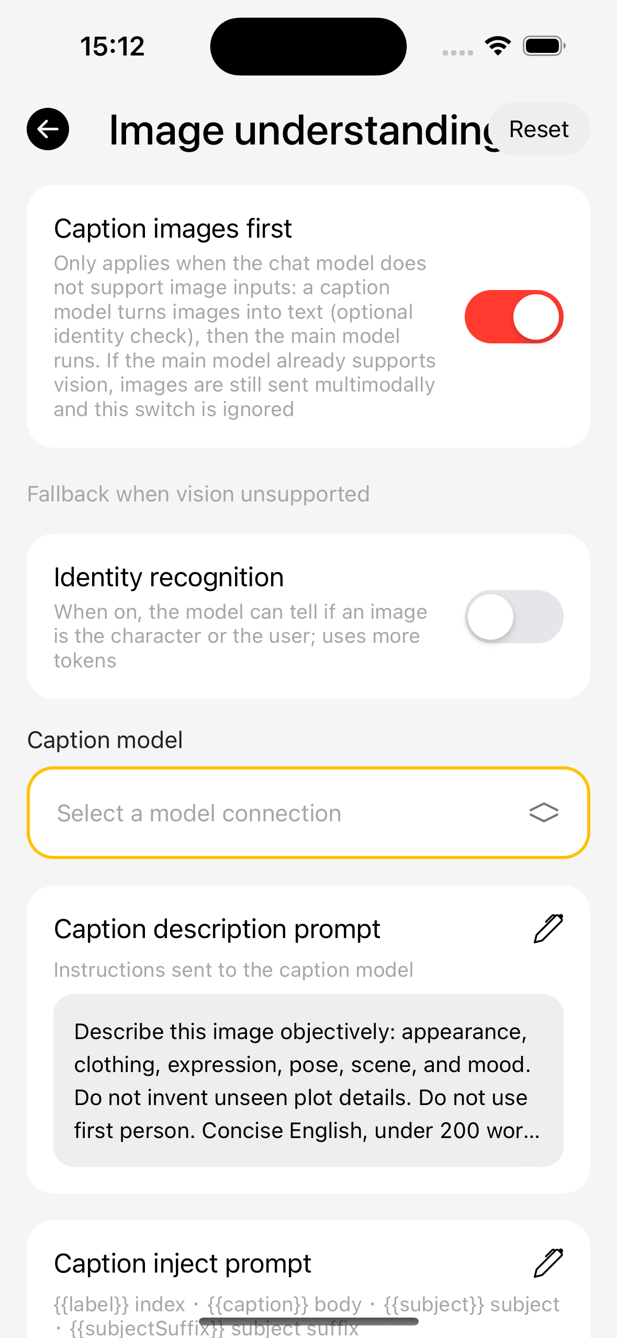
Task: Tap the battery status icon
Action: pos(544,46)
